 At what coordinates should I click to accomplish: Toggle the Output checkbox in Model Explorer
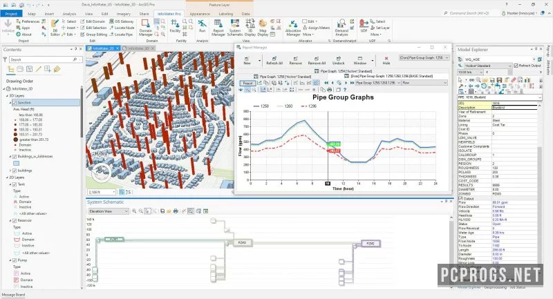point(460,199)
